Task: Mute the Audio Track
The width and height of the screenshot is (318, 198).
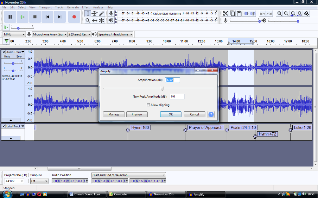Action: [7, 57]
